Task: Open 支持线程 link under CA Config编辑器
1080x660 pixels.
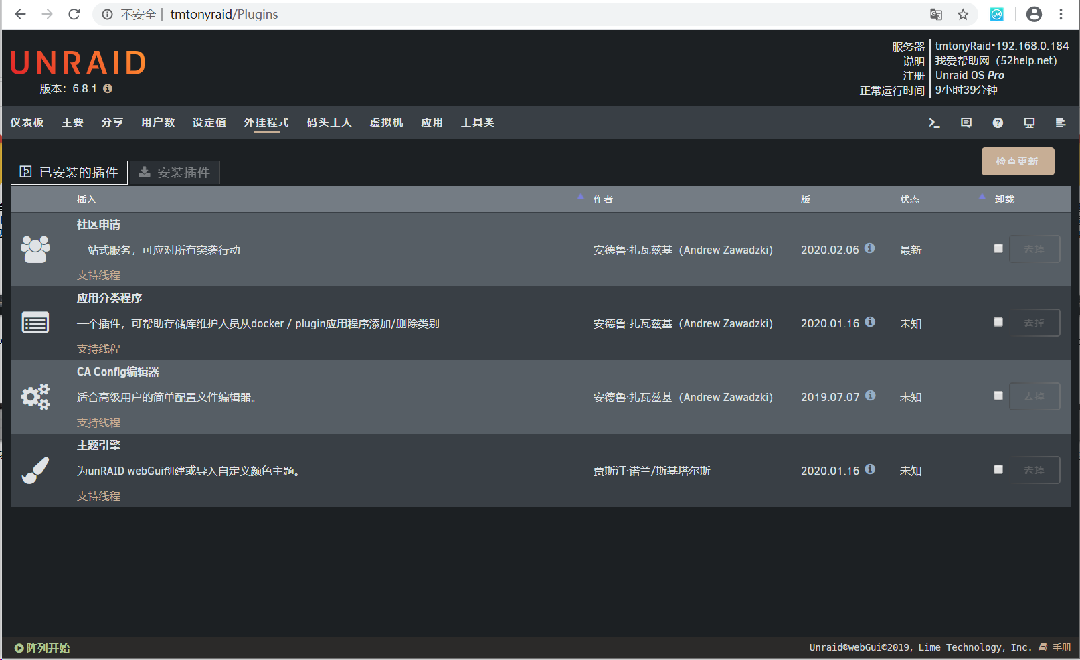Action: click(x=98, y=422)
